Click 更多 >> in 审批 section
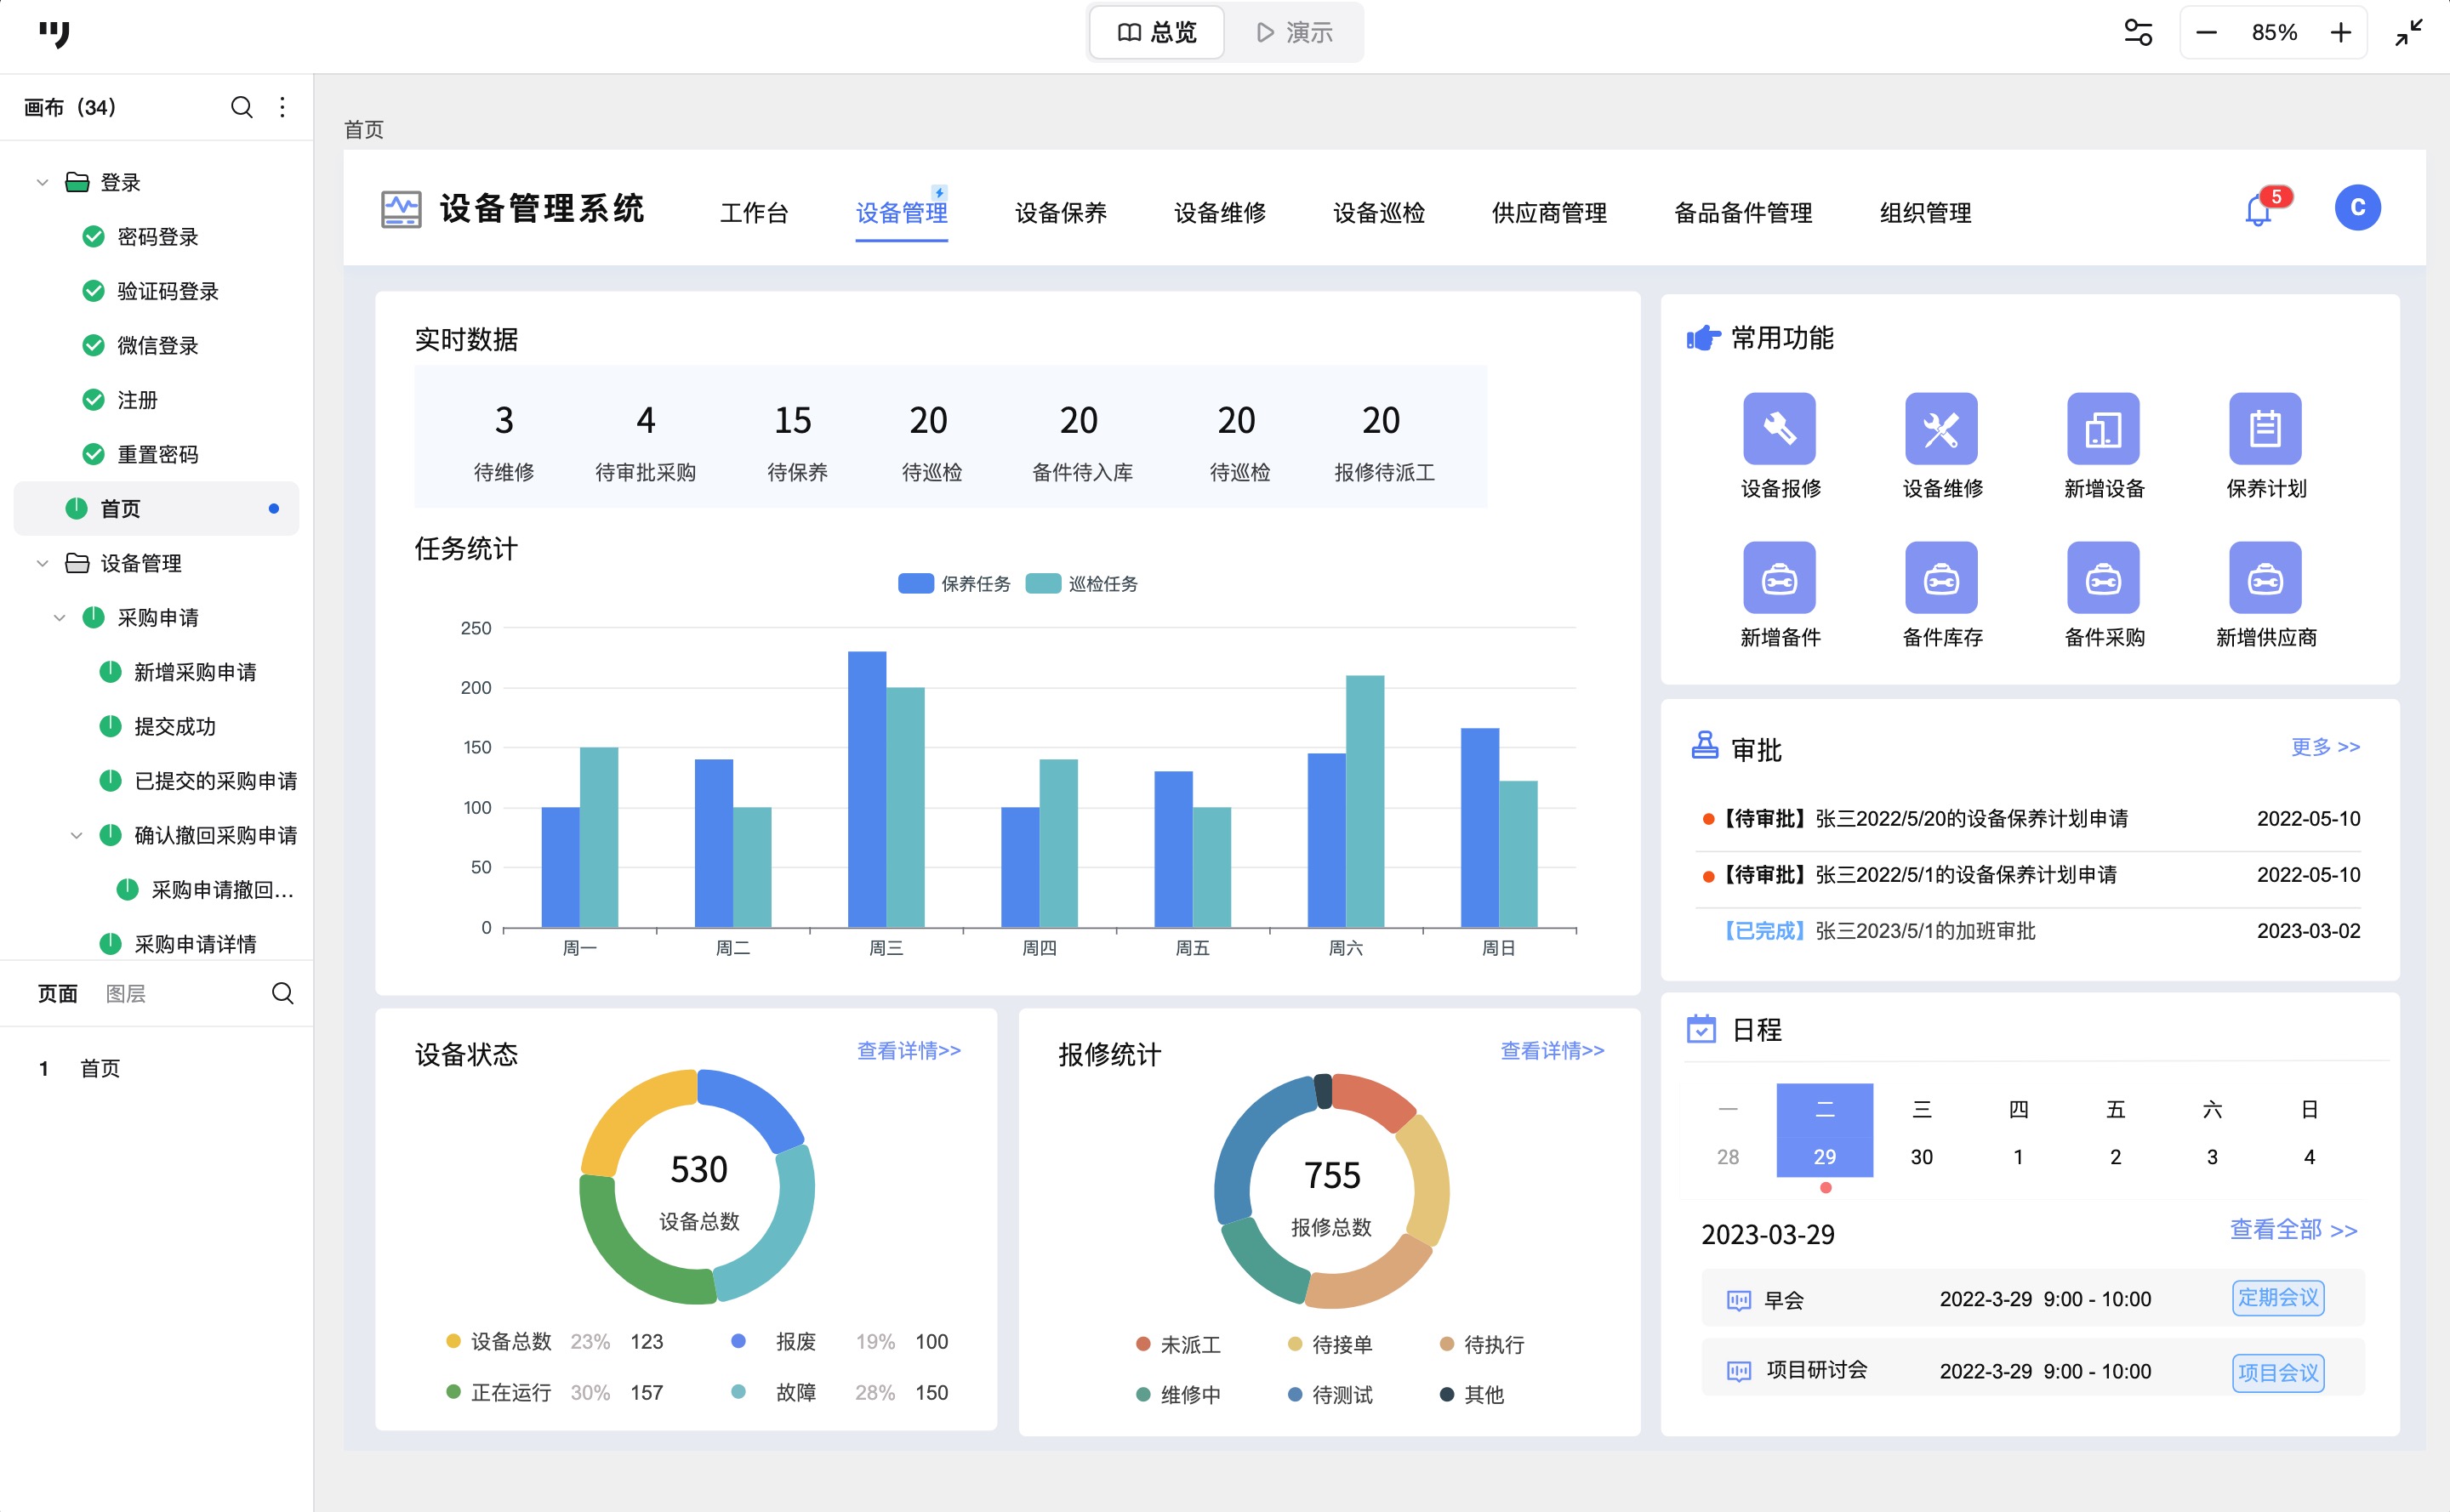 point(2324,747)
